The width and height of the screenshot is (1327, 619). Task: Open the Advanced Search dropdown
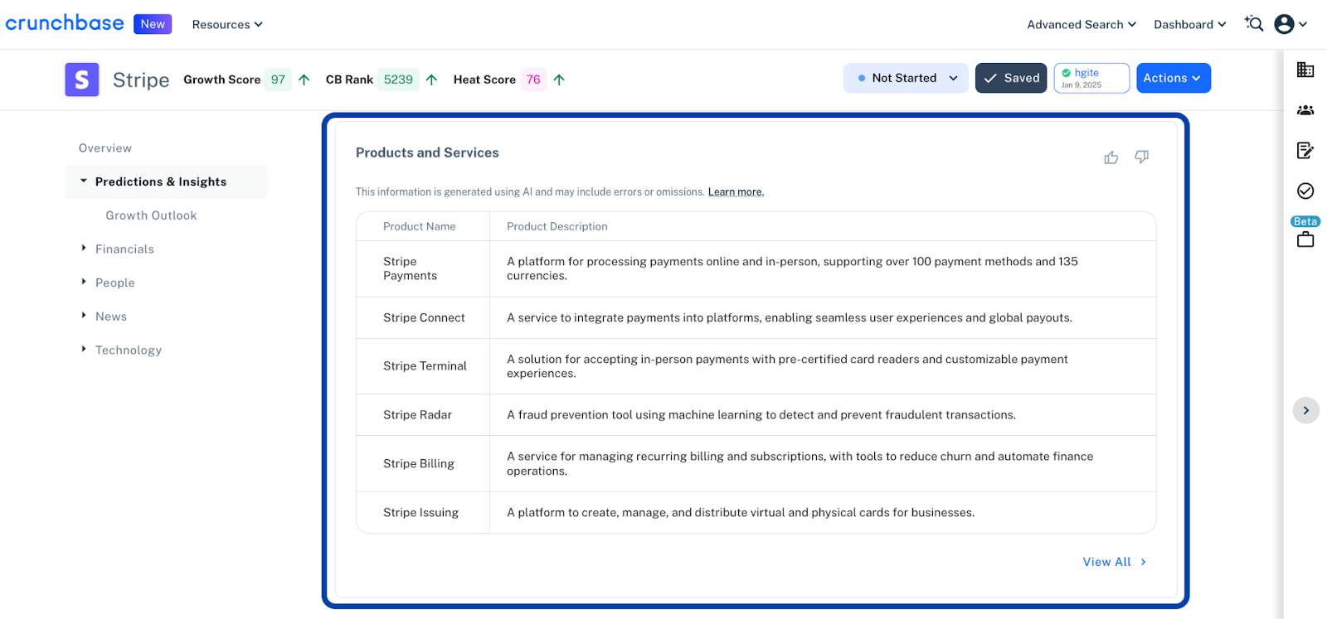(1082, 25)
